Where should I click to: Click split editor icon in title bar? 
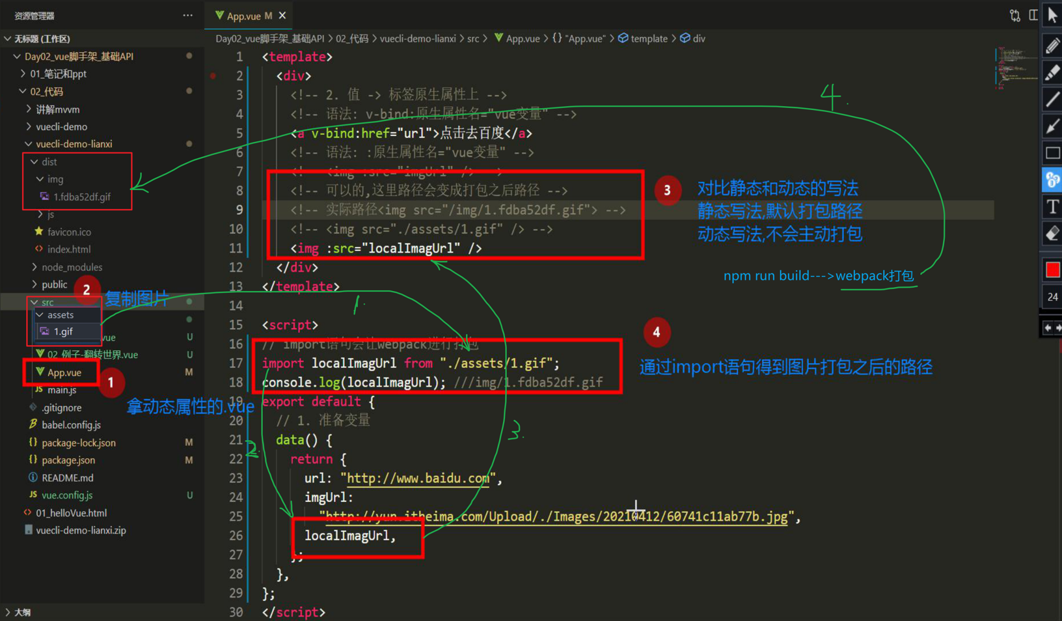pos(1033,16)
